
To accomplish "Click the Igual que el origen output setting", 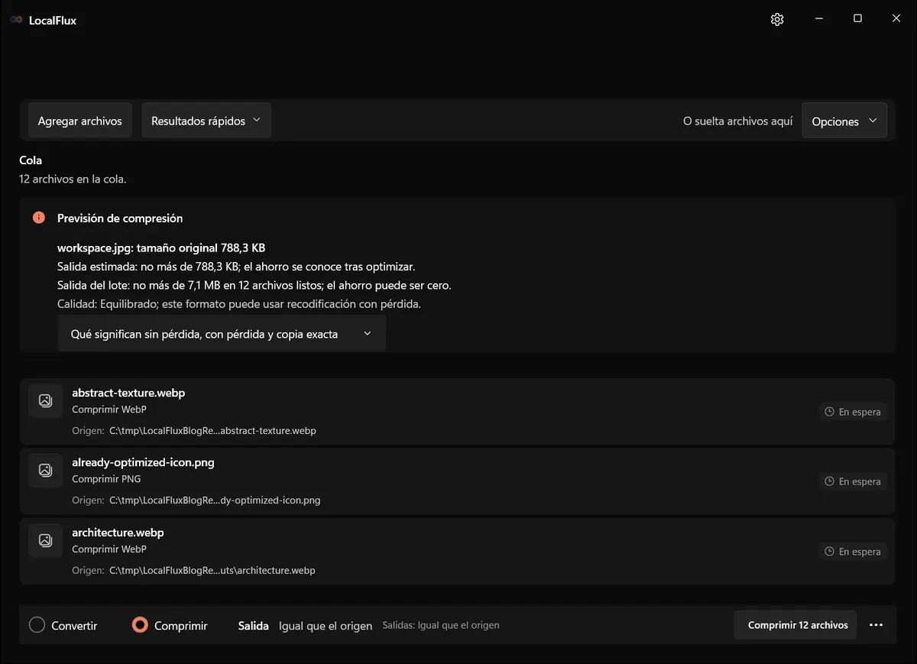I will point(326,626).
